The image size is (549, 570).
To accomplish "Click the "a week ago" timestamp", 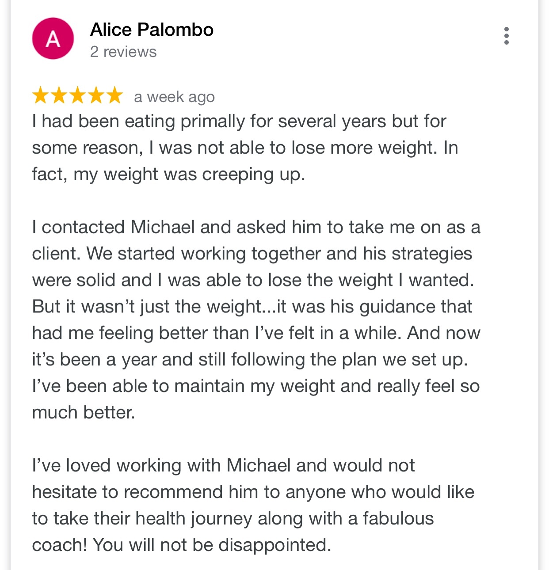I will tap(174, 97).
